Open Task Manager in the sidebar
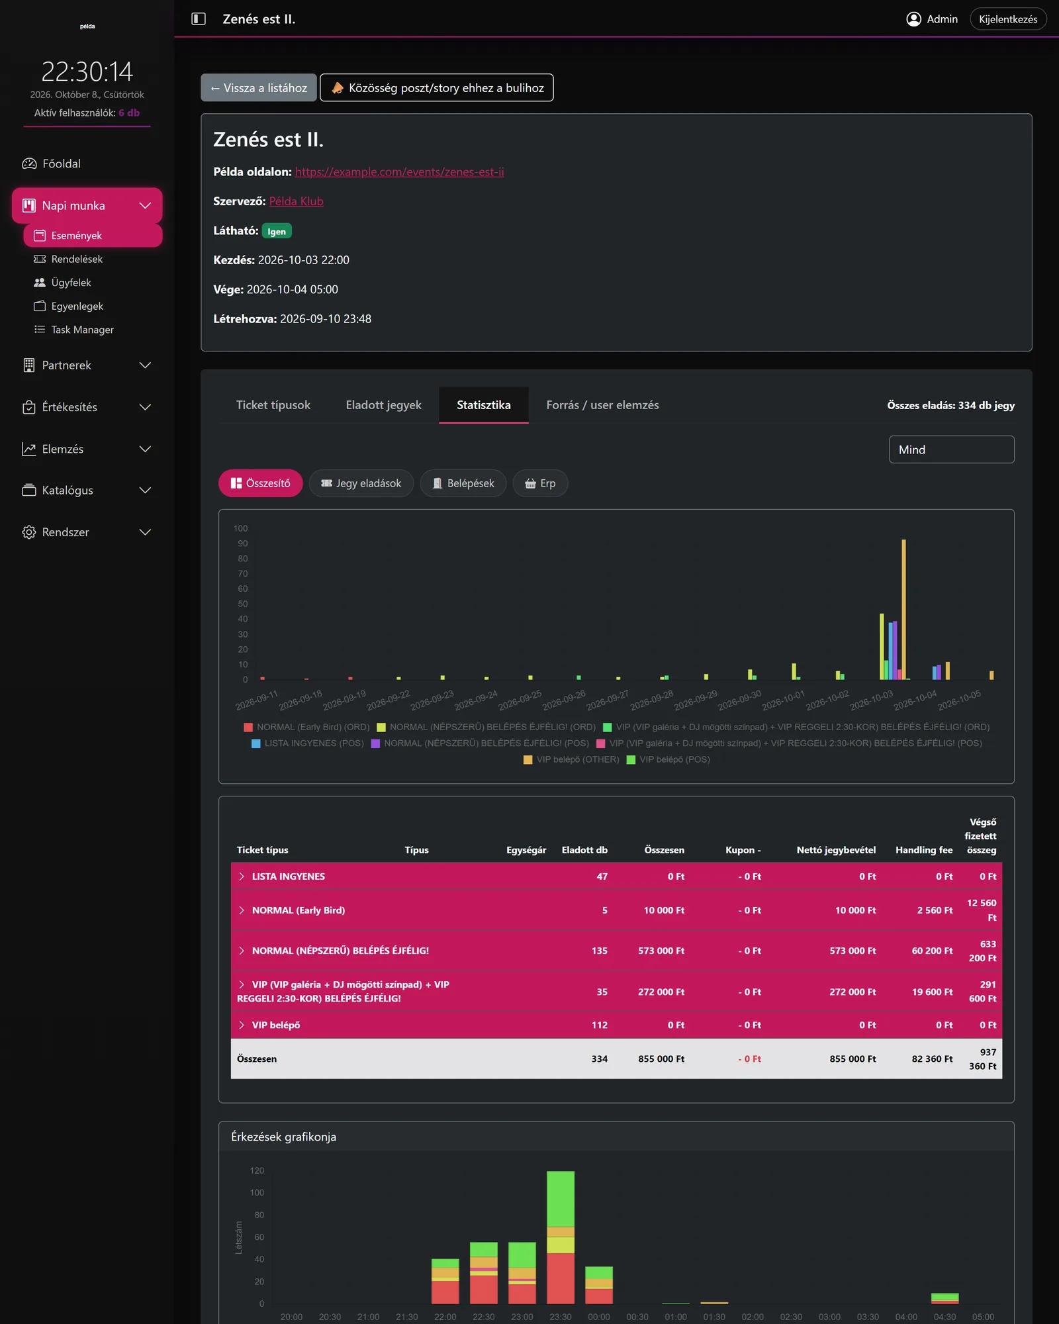This screenshot has height=1324, width=1059. tap(93, 330)
